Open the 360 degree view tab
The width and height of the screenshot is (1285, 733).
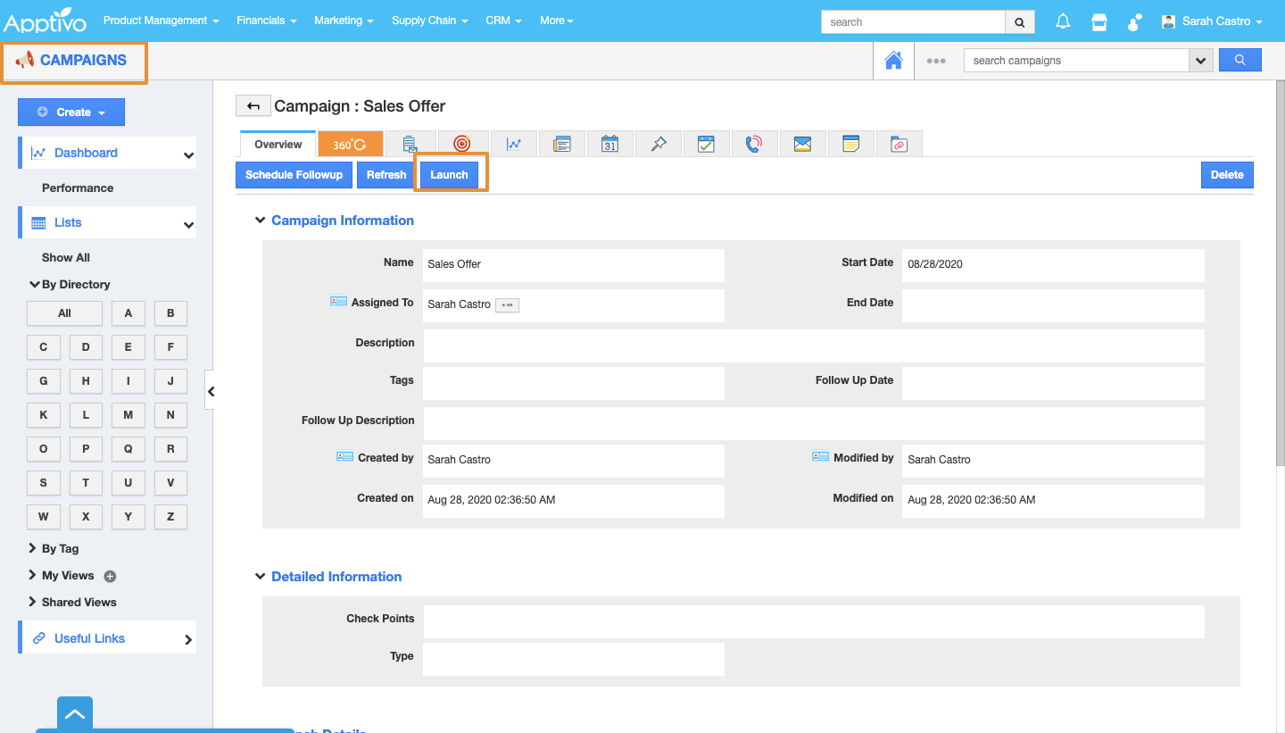click(350, 144)
